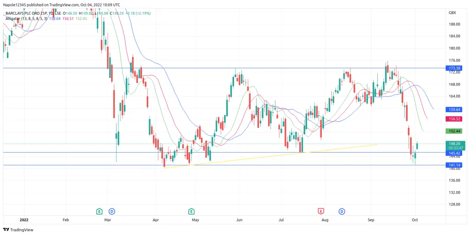Click the blue dividend D marker near Aug
This screenshot has width=470, height=235.
[342, 212]
